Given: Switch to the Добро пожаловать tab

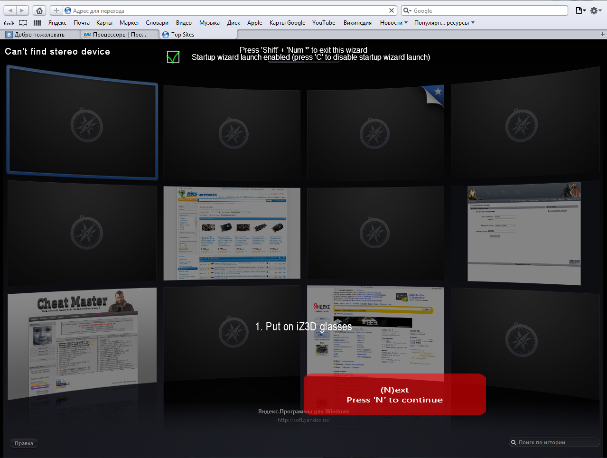Looking at the screenshot, I should (39, 35).
